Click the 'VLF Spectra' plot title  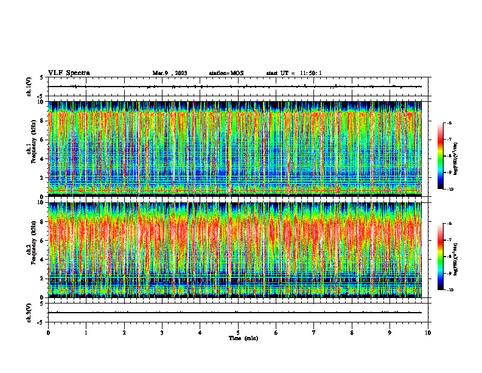click(69, 73)
